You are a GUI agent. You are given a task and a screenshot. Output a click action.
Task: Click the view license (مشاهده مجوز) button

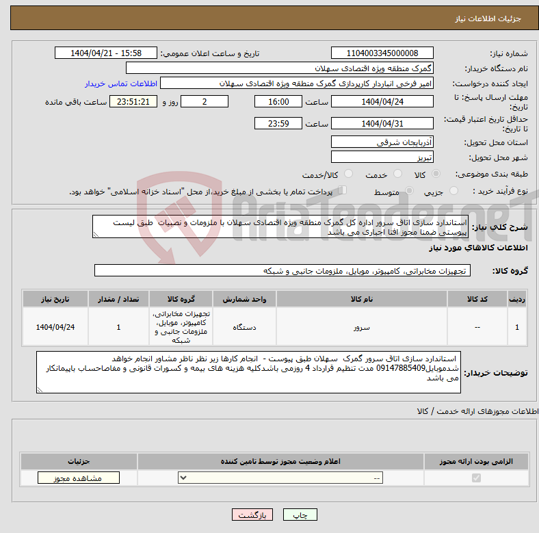tap(79, 478)
